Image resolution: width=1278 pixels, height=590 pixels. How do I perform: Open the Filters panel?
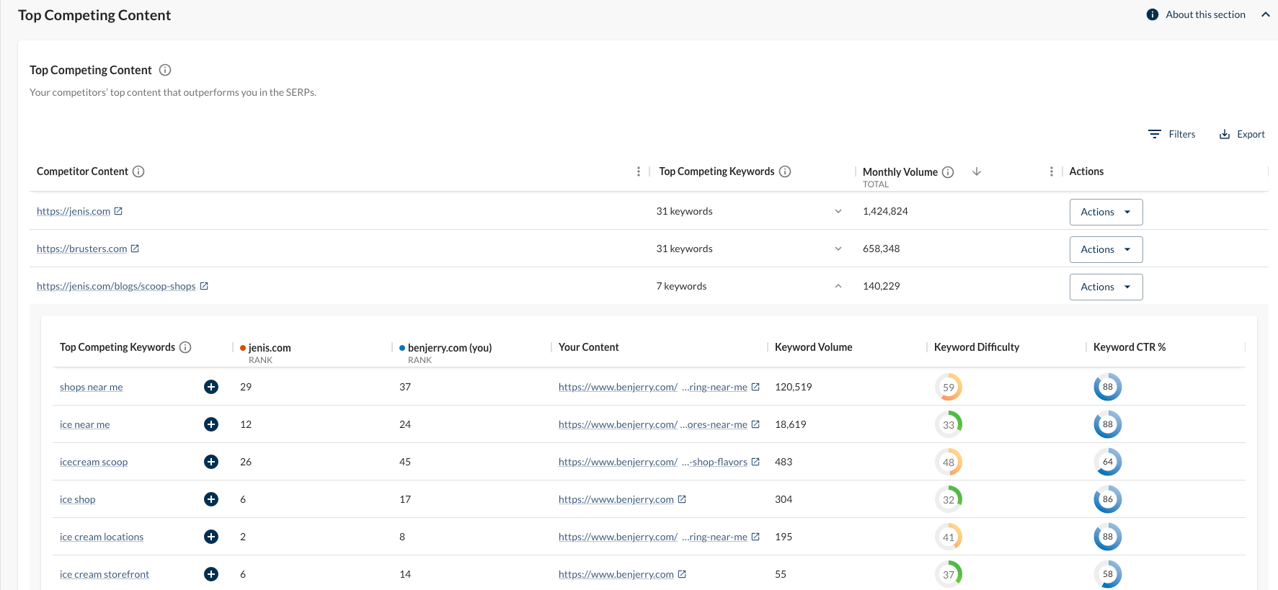(x=1172, y=134)
